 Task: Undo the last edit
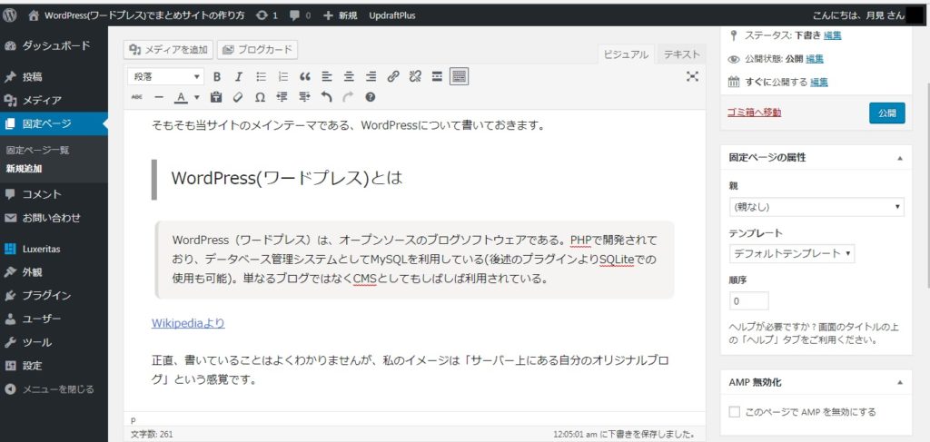(326, 97)
